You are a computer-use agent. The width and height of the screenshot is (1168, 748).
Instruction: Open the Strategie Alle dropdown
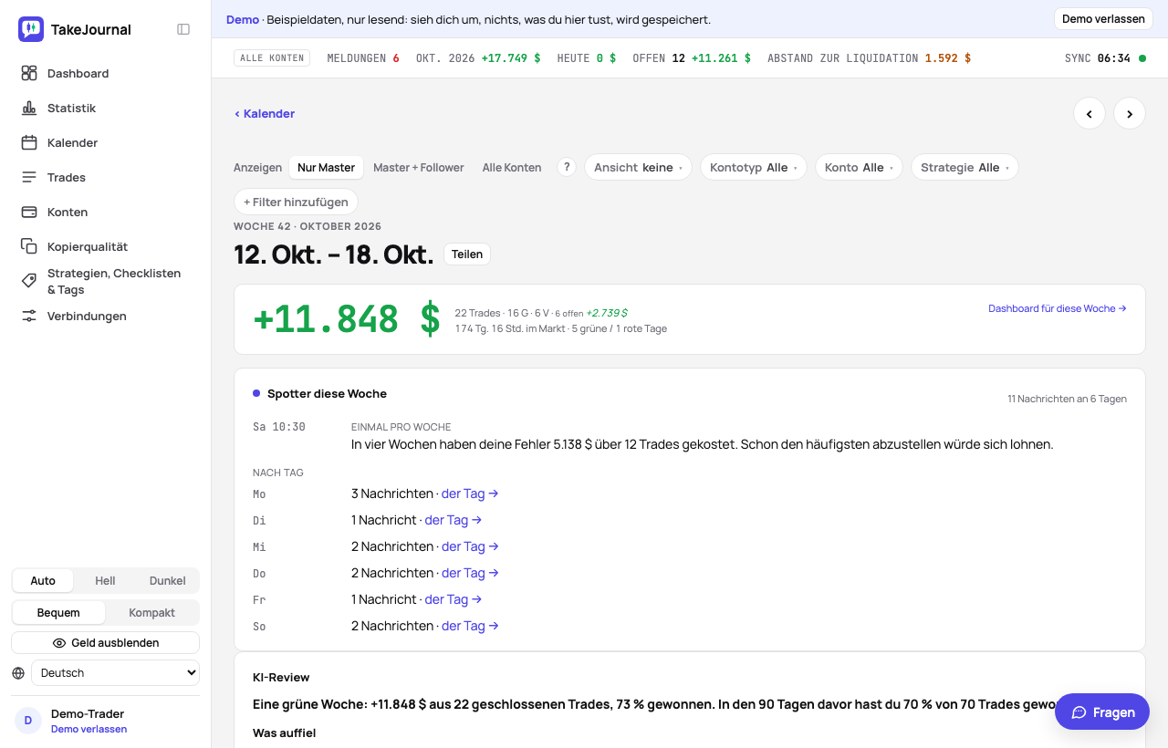tap(965, 167)
